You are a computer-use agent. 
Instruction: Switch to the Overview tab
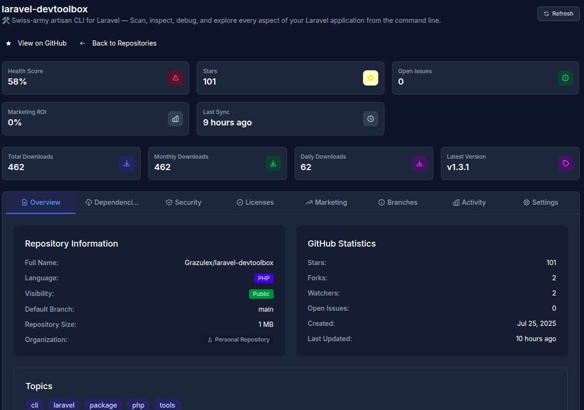point(41,202)
